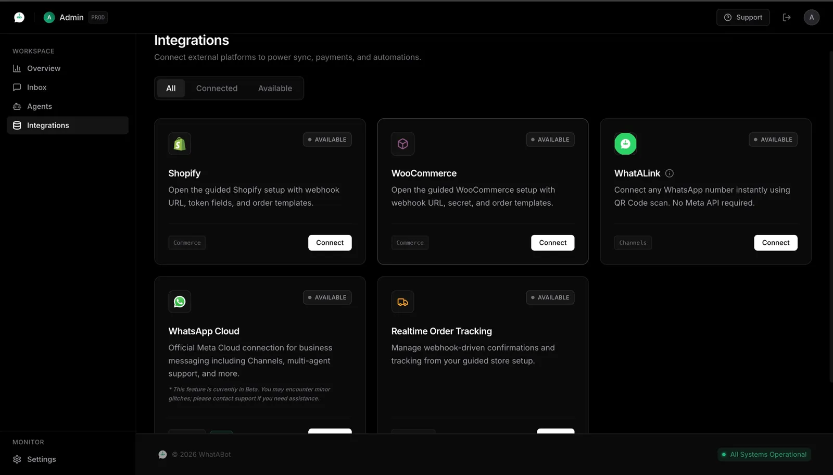
Task: Click the WhatsApp Cloud logo icon
Action: coord(180,302)
